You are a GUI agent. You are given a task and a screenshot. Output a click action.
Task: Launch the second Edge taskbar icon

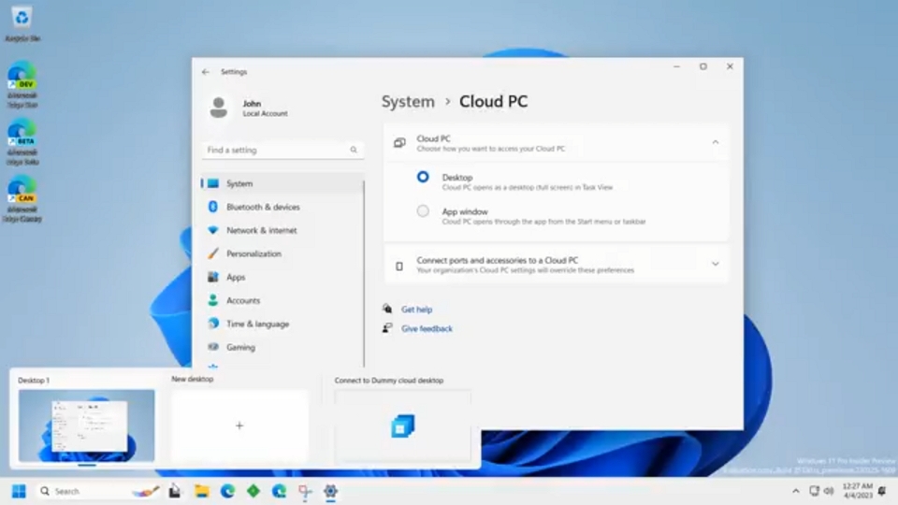pyautogui.click(x=279, y=491)
